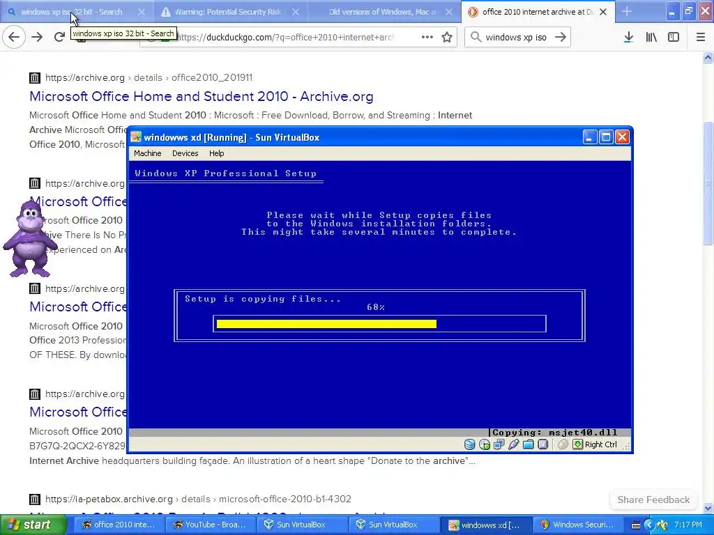Click the browser Back arrow button
The height and width of the screenshot is (535, 714).
[14, 37]
